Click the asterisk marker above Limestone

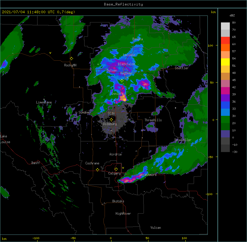pos(44,99)
